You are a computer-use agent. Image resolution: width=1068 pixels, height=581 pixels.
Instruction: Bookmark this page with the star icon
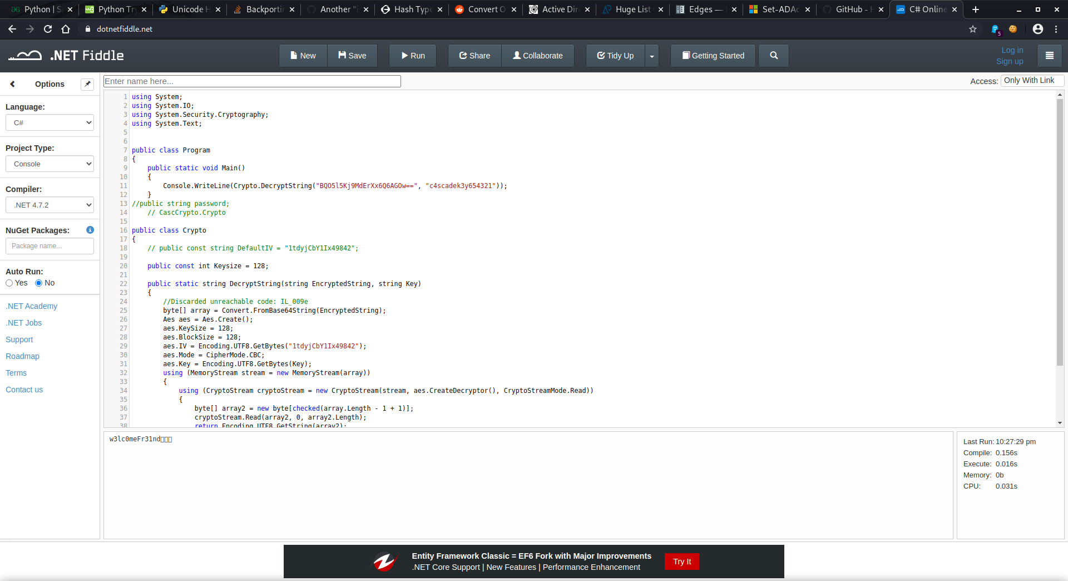click(x=972, y=29)
